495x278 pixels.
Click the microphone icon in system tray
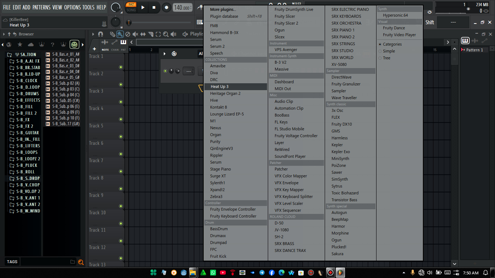coord(412,273)
